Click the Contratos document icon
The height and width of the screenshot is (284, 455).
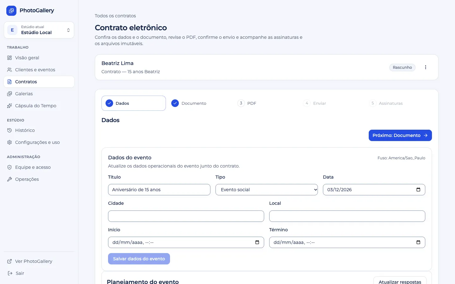pyautogui.click(x=9, y=82)
